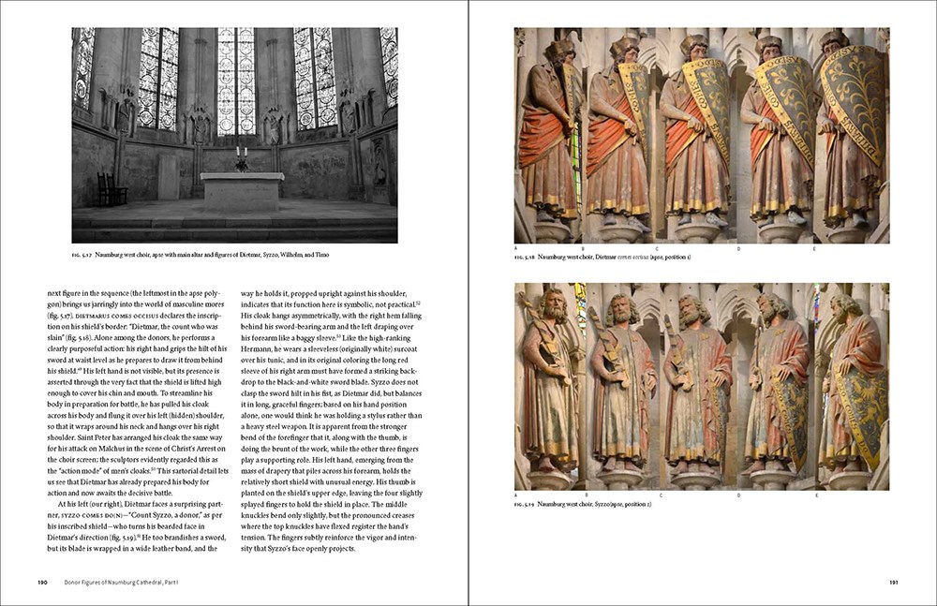
Task: Click the line 'way he holds it, propped upright'
Action: tap(324, 293)
